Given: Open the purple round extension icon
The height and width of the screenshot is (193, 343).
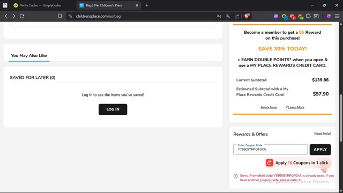Looking at the screenshot, I should (x=276, y=16).
